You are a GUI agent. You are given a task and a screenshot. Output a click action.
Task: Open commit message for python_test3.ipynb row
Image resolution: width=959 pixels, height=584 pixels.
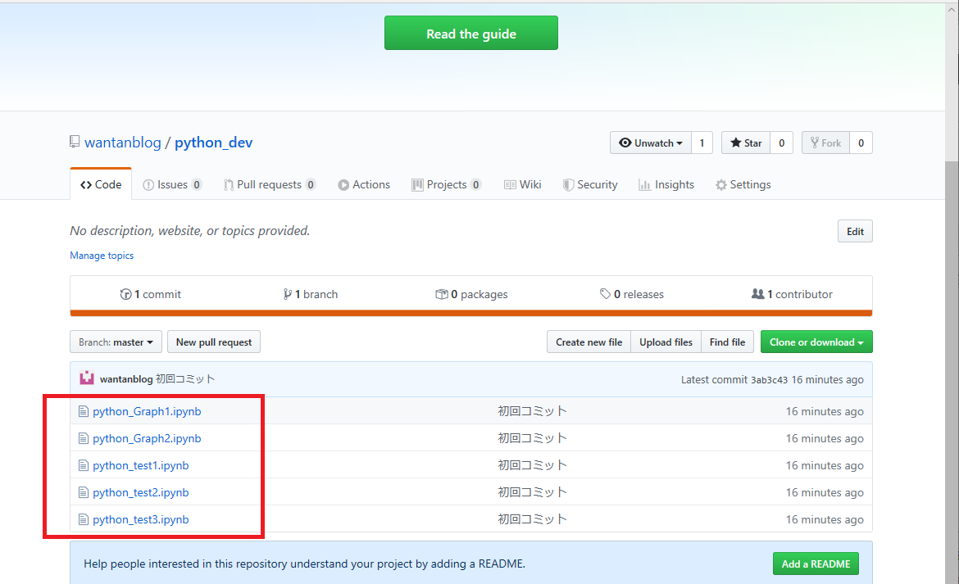coord(532,518)
